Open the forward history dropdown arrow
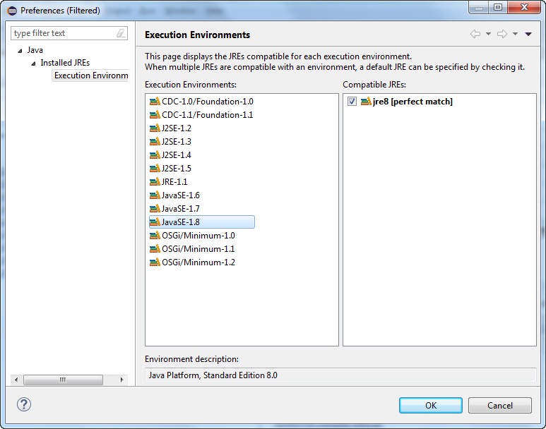The image size is (546, 429). coord(515,34)
